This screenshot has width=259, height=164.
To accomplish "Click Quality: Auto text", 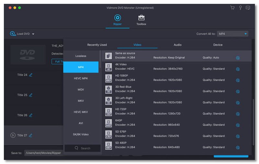I will click(211, 58).
